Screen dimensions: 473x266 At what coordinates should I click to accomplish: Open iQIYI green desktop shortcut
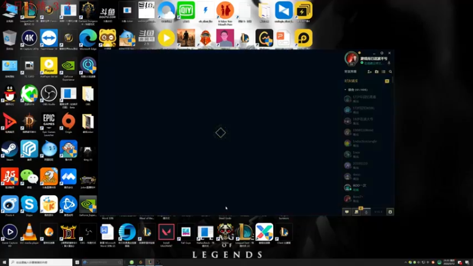point(186,11)
